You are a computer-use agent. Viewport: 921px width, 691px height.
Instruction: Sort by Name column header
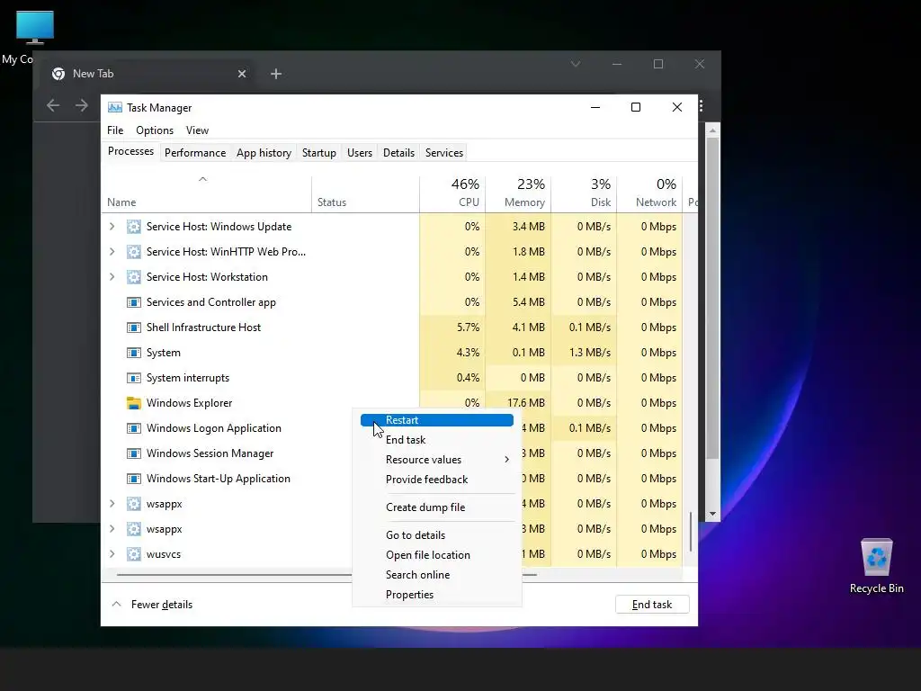click(206, 193)
